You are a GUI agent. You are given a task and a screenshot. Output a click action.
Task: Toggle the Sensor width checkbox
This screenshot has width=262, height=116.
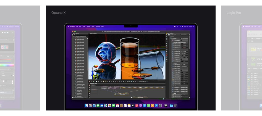point(173,44)
